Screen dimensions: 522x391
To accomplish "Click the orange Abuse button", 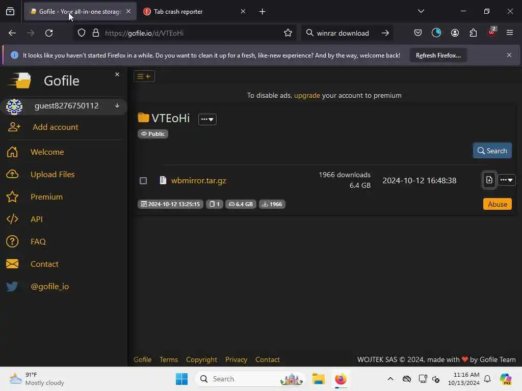I will [x=498, y=204].
